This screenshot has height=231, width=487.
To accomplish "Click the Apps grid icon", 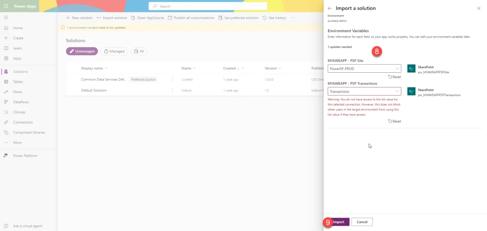I will click(x=6, y=58).
